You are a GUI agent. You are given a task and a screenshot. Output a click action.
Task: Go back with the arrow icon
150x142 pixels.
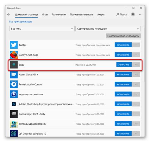coord(9,15)
